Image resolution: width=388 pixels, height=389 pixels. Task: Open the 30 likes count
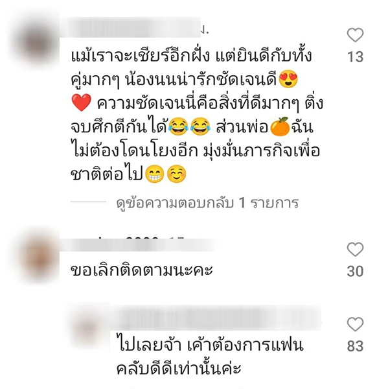click(355, 271)
